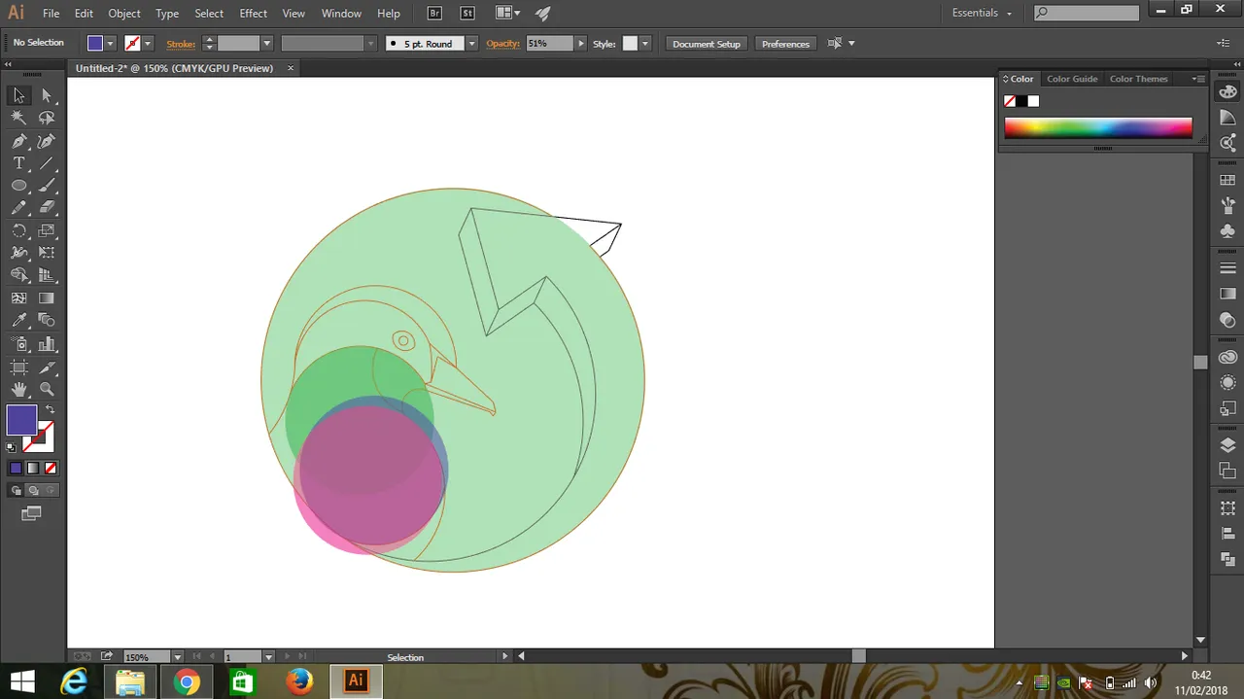
Task: Select the Pen tool
Action: click(18, 141)
